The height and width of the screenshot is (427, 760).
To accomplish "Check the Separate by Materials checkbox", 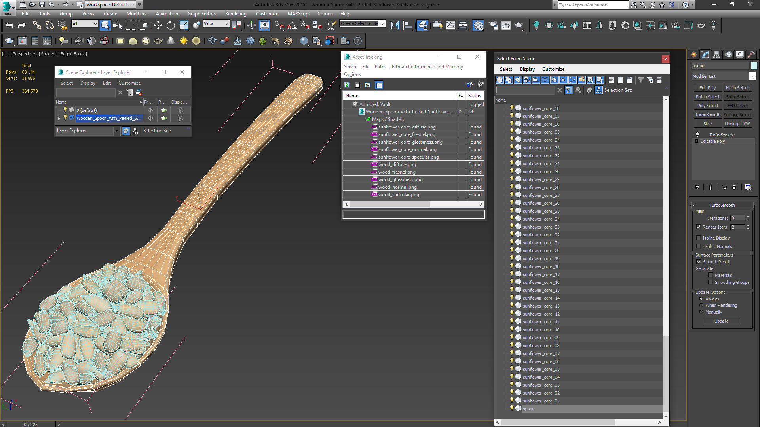I will pyautogui.click(x=711, y=275).
